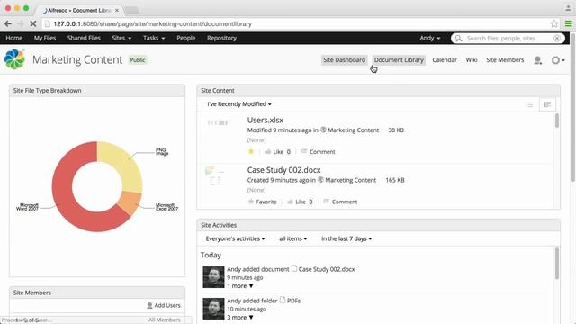Open in the last 7 days dropdown

(x=346, y=238)
